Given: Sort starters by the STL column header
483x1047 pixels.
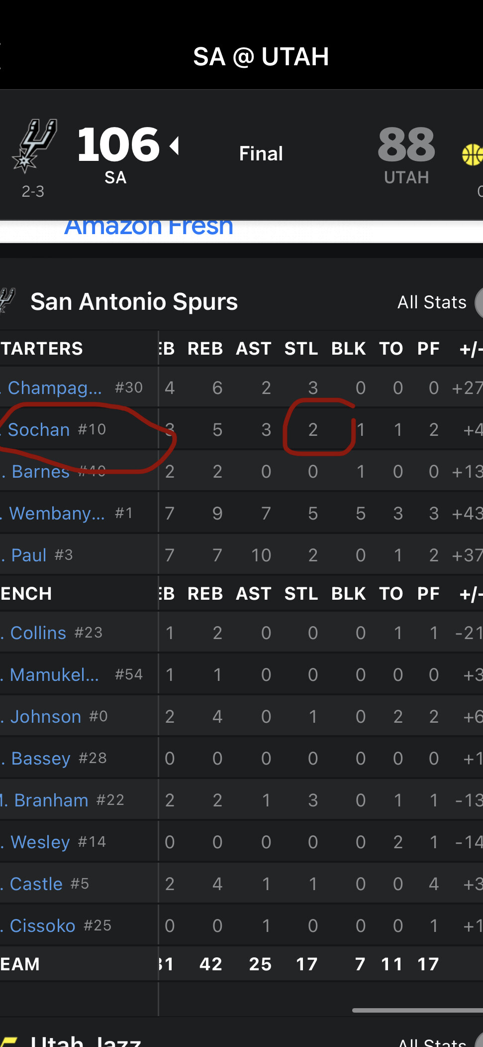Looking at the screenshot, I should (x=301, y=349).
